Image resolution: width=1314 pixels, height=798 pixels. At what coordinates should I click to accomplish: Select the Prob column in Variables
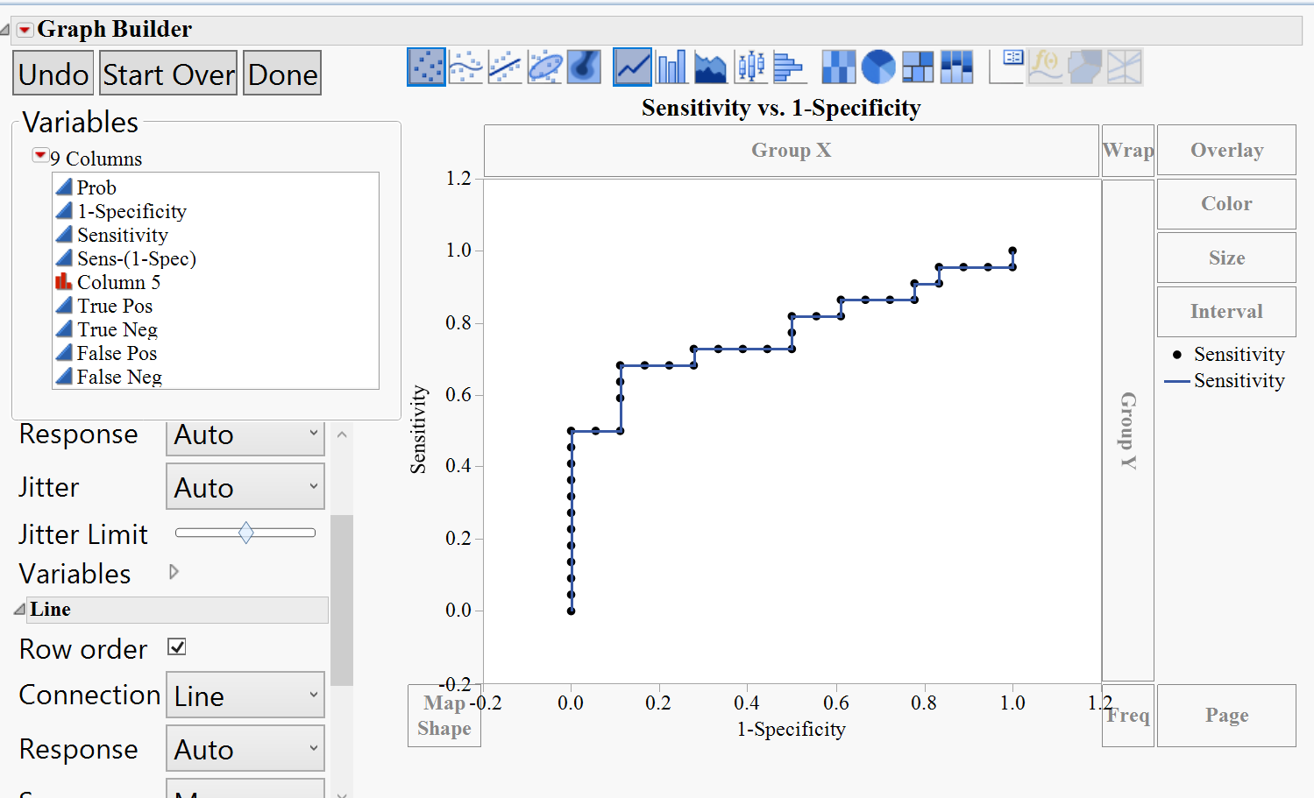(96, 187)
